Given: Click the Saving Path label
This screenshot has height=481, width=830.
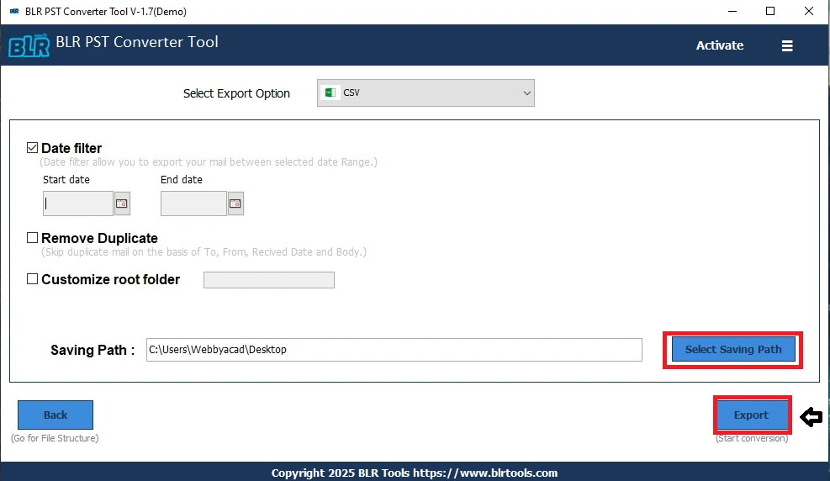Looking at the screenshot, I should pos(93,351).
